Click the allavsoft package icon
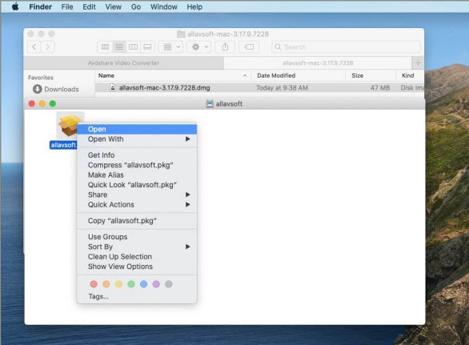This screenshot has width=469, height=345. point(69,126)
